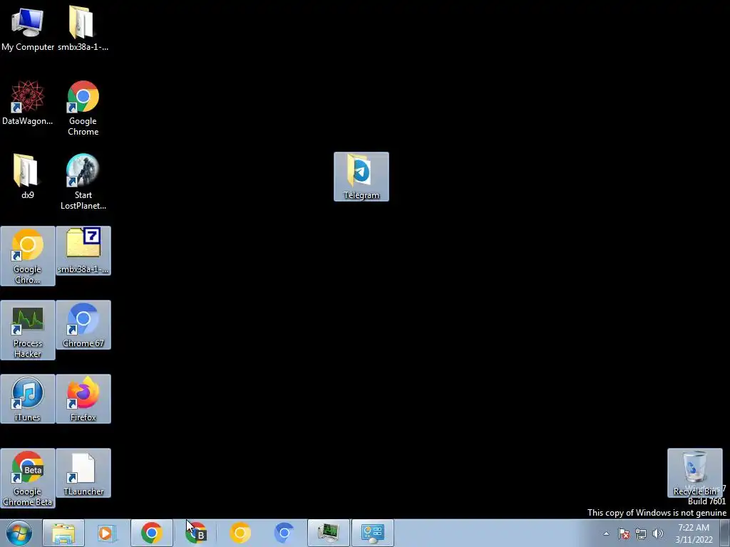Open Action Center flag tray icon

[x=624, y=533]
